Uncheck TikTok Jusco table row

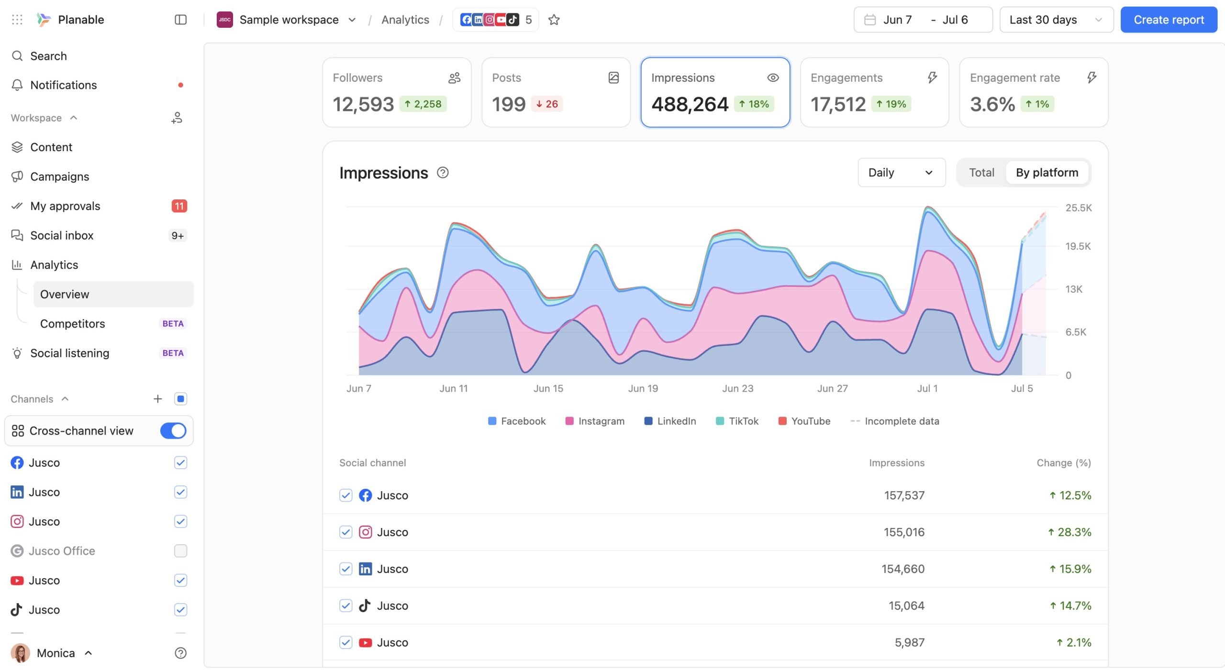click(x=345, y=605)
